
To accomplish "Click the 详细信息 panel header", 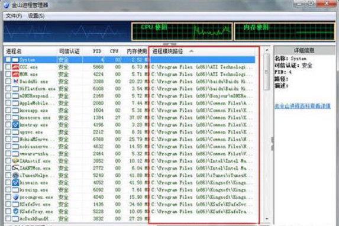I will pyautogui.click(x=305, y=50).
